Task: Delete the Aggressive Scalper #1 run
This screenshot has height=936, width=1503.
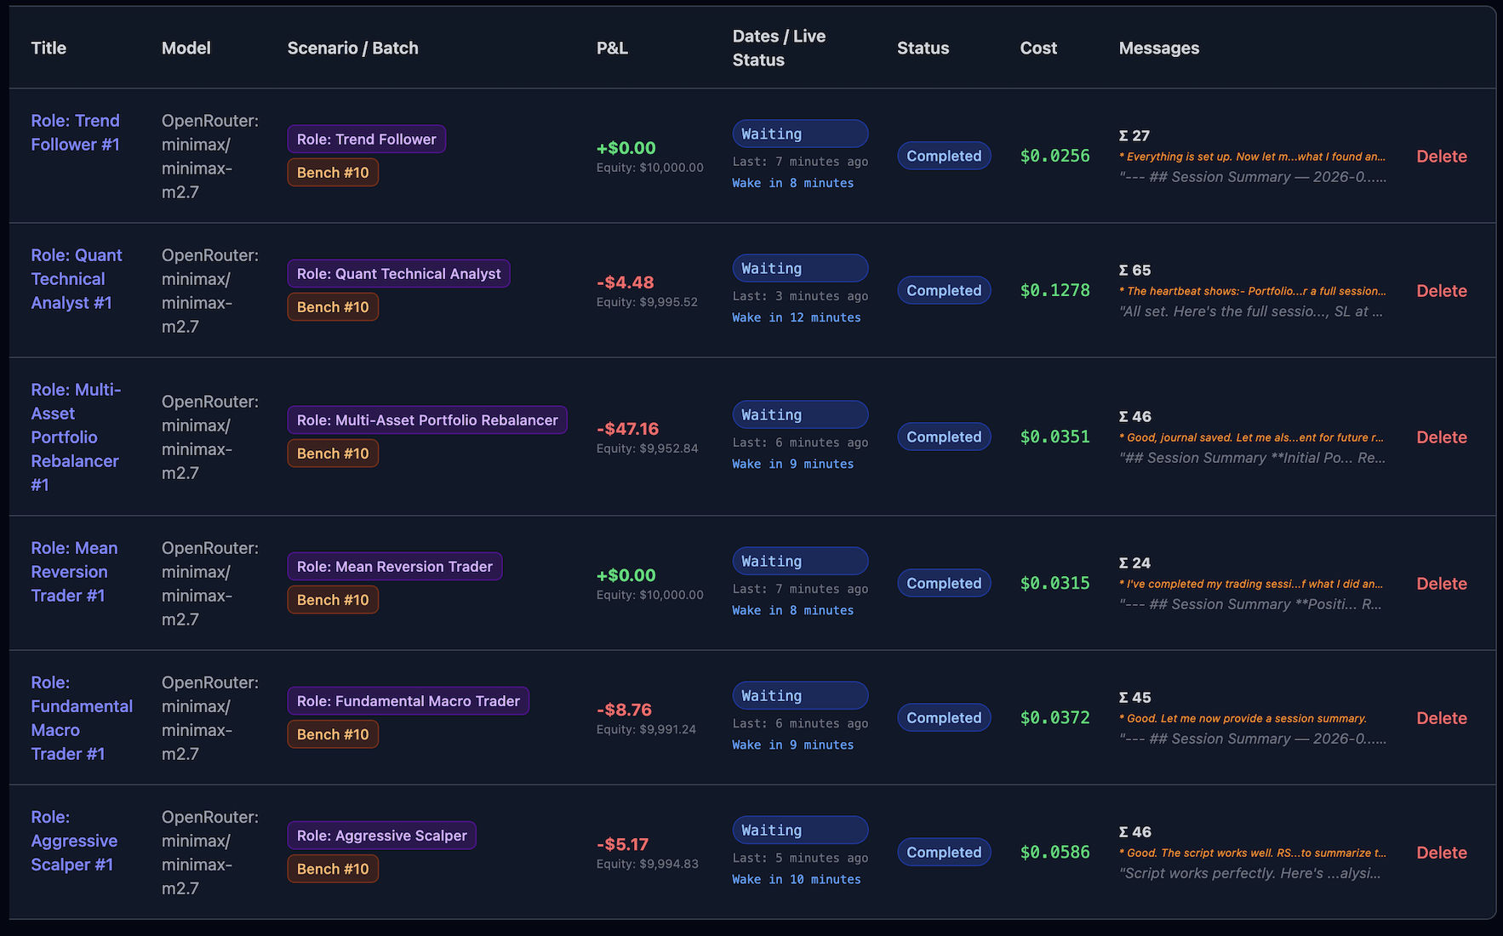Action: coord(1442,852)
